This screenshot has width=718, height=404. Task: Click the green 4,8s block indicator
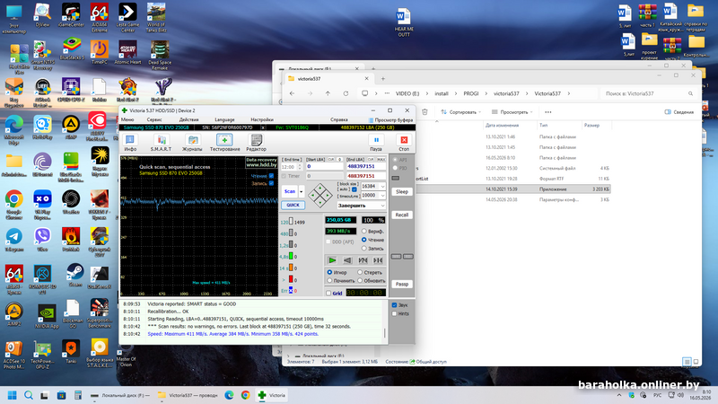pos(291,257)
